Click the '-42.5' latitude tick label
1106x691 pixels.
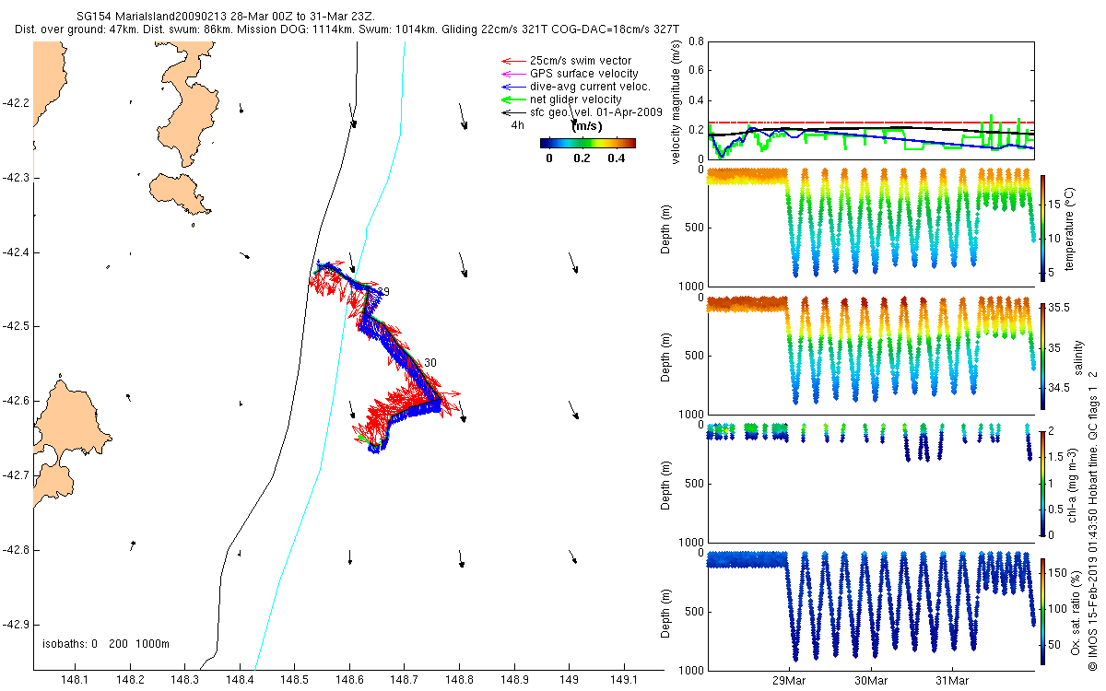coord(16,326)
